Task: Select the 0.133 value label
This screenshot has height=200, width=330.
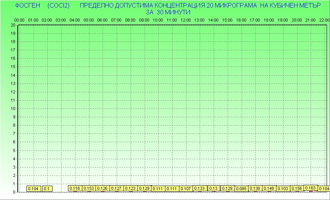Action: coord(199,188)
